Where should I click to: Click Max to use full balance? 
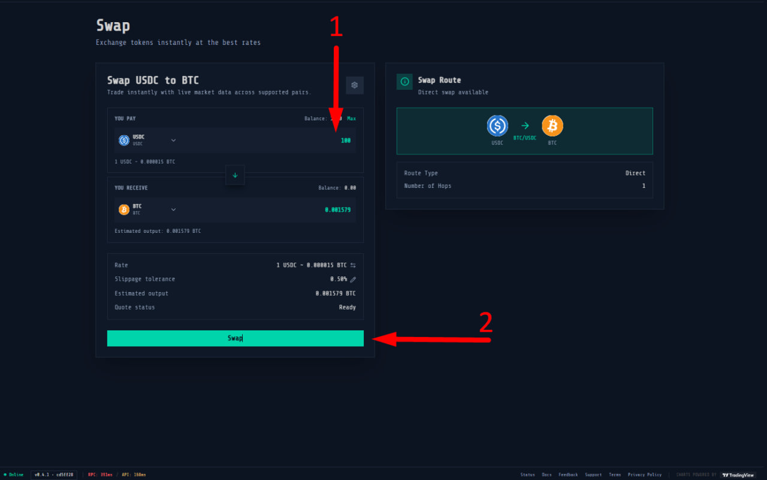[x=351, y=119]
